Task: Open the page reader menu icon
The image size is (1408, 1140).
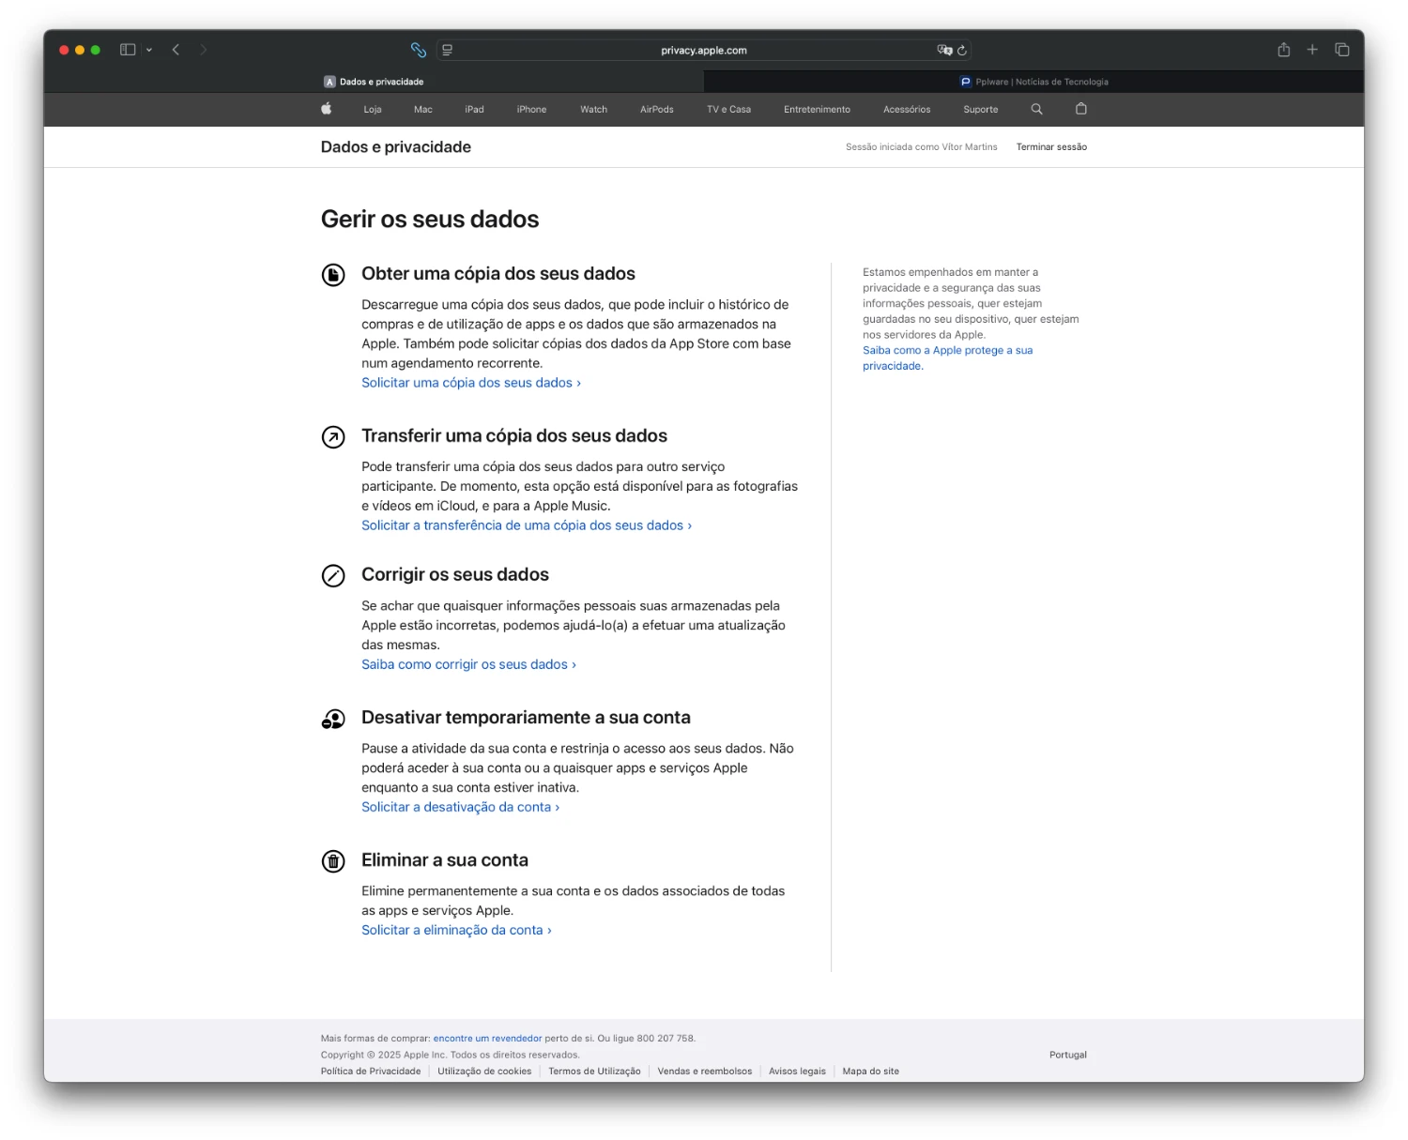Action: point(448,51)
